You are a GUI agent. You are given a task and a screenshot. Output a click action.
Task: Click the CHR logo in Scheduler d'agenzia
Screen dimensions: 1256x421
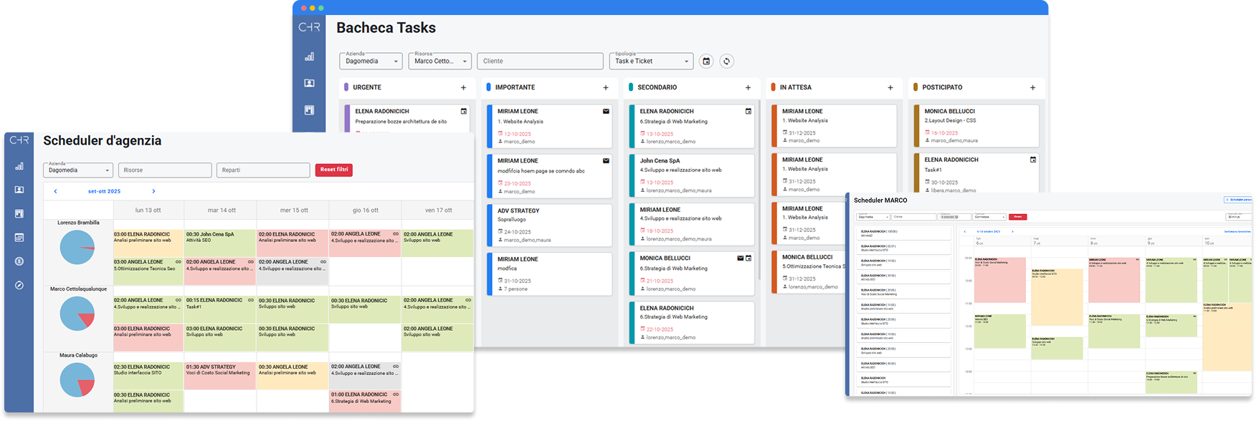(x=19, y=140)
